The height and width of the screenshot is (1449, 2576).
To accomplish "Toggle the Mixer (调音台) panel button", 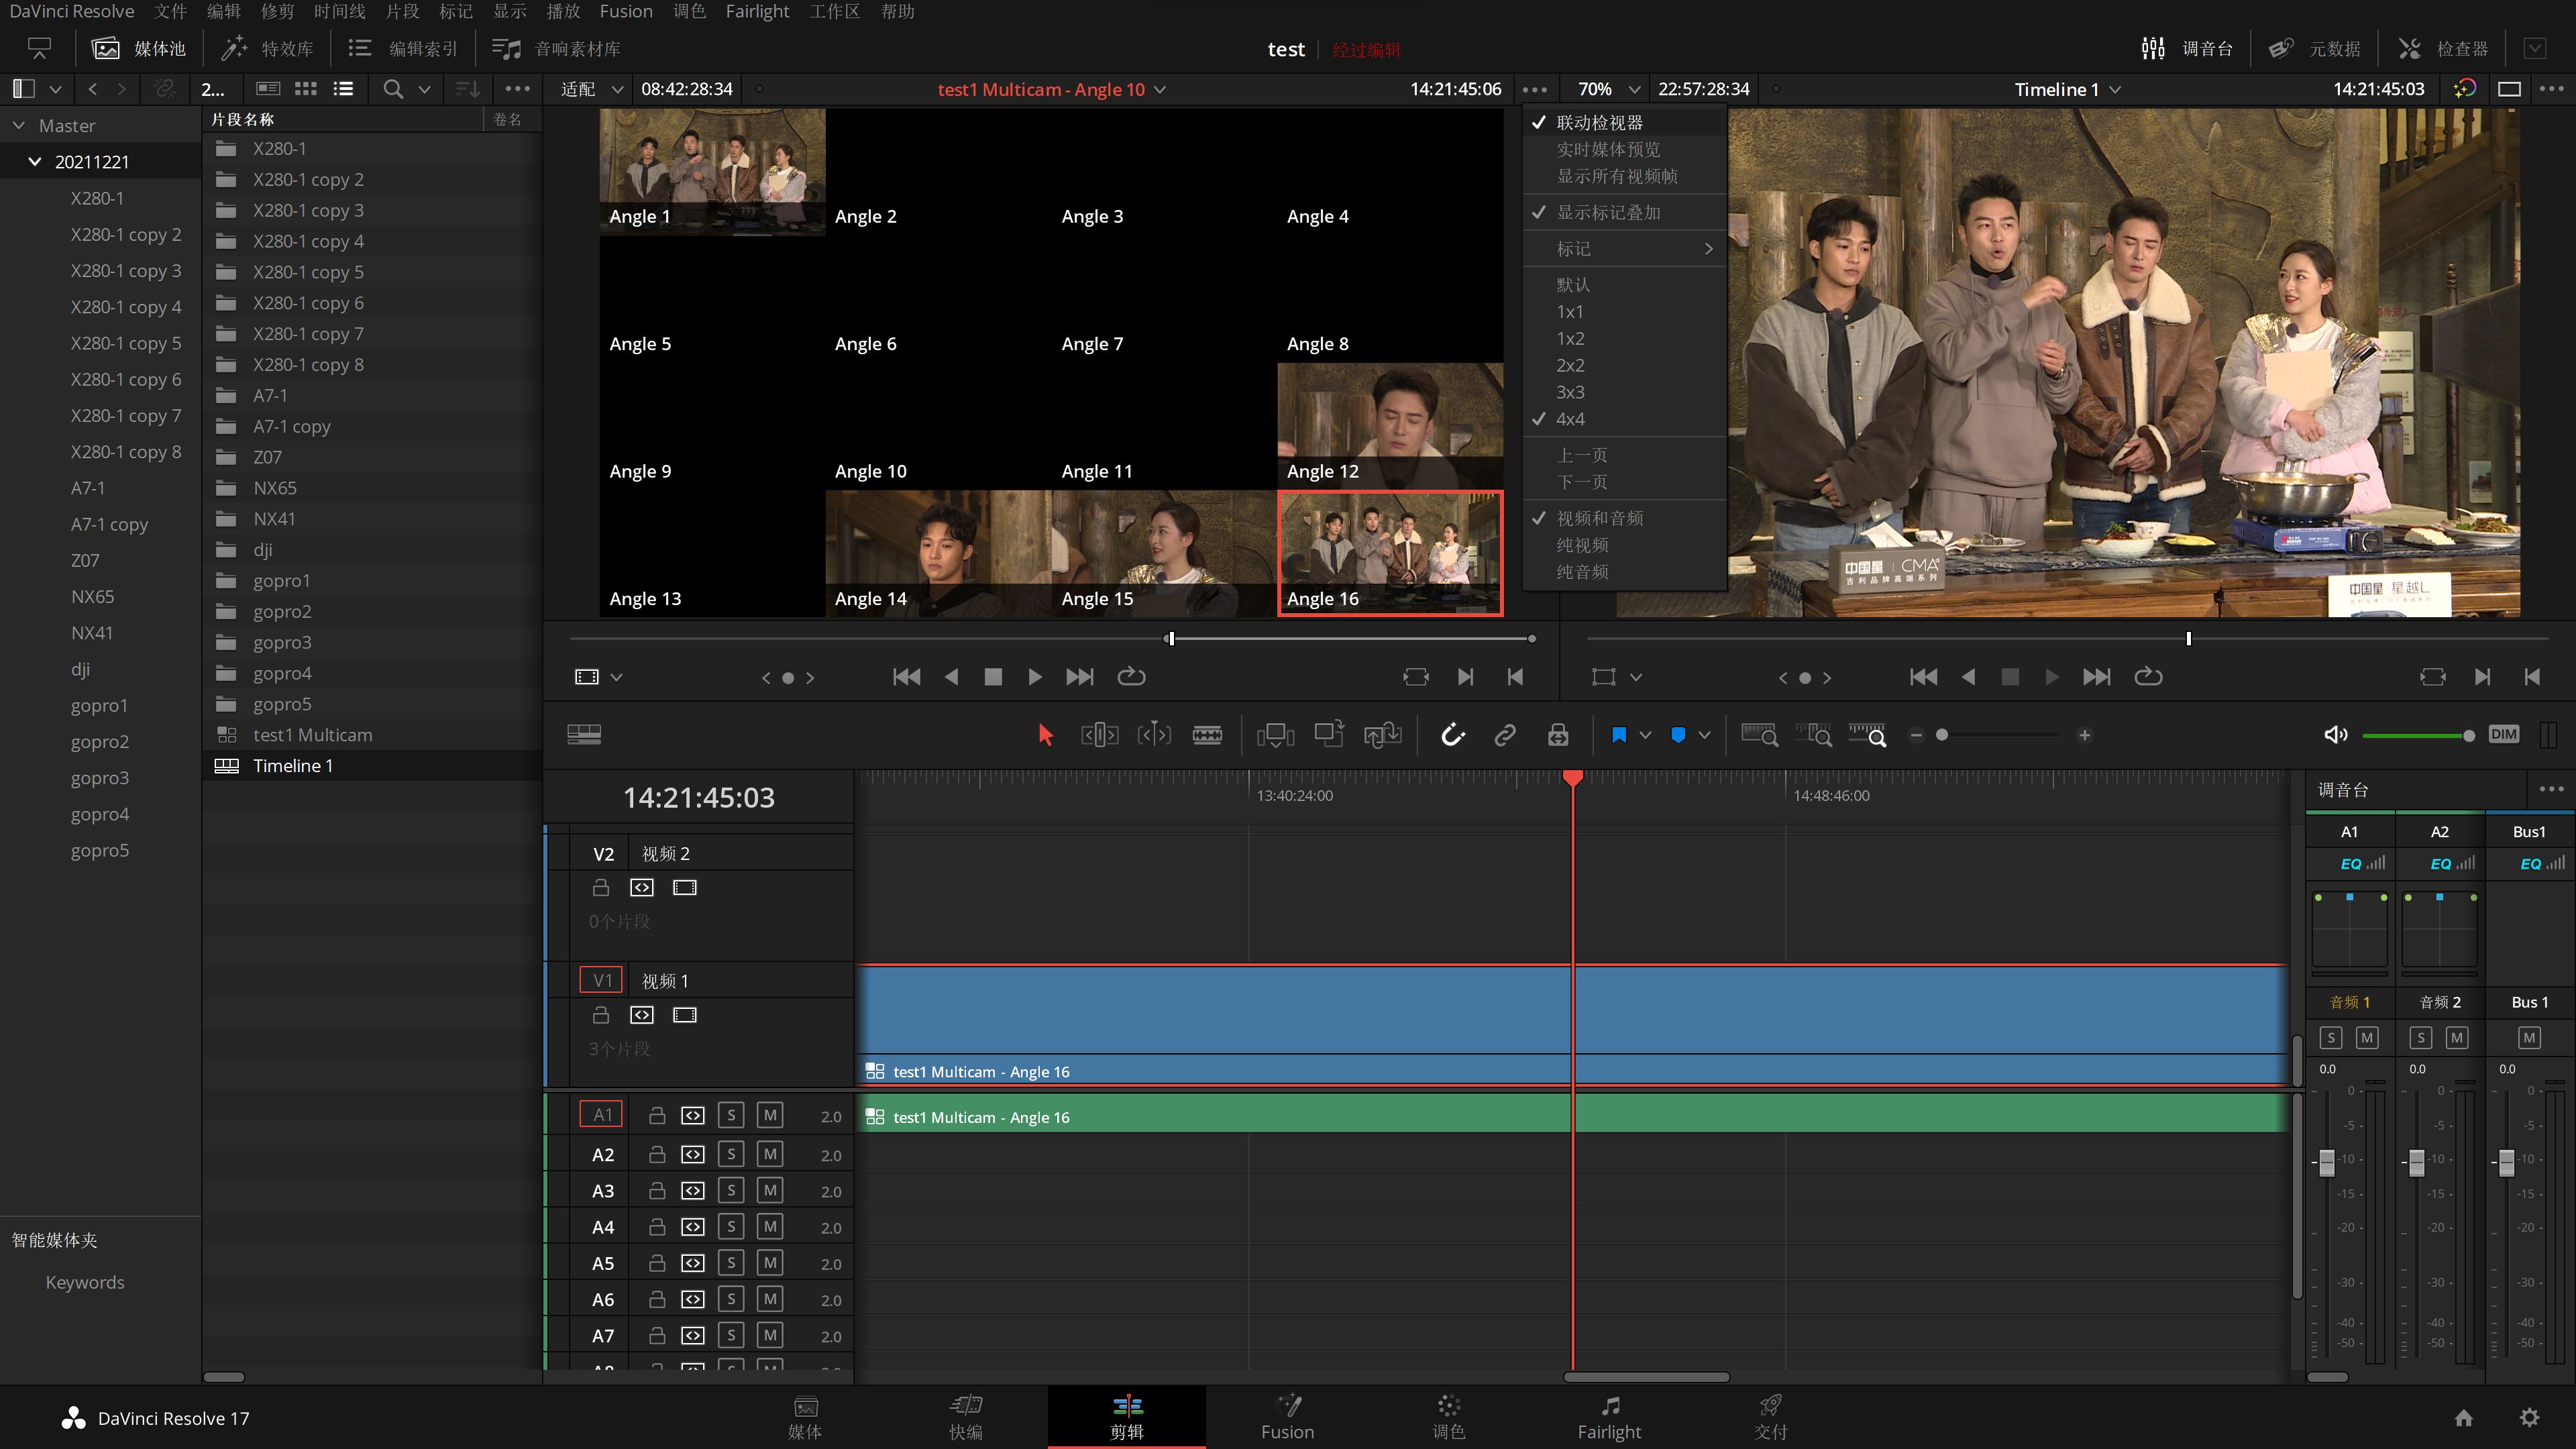I will coord(2187,48).
